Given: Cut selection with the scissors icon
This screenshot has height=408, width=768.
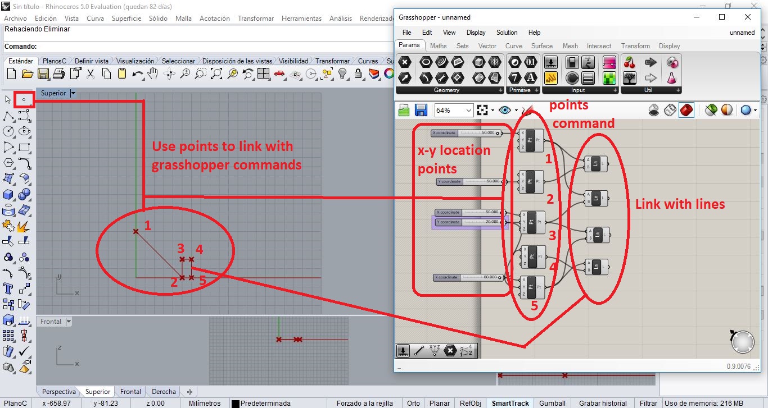Looking at the screenshot, I should point(91,74).
